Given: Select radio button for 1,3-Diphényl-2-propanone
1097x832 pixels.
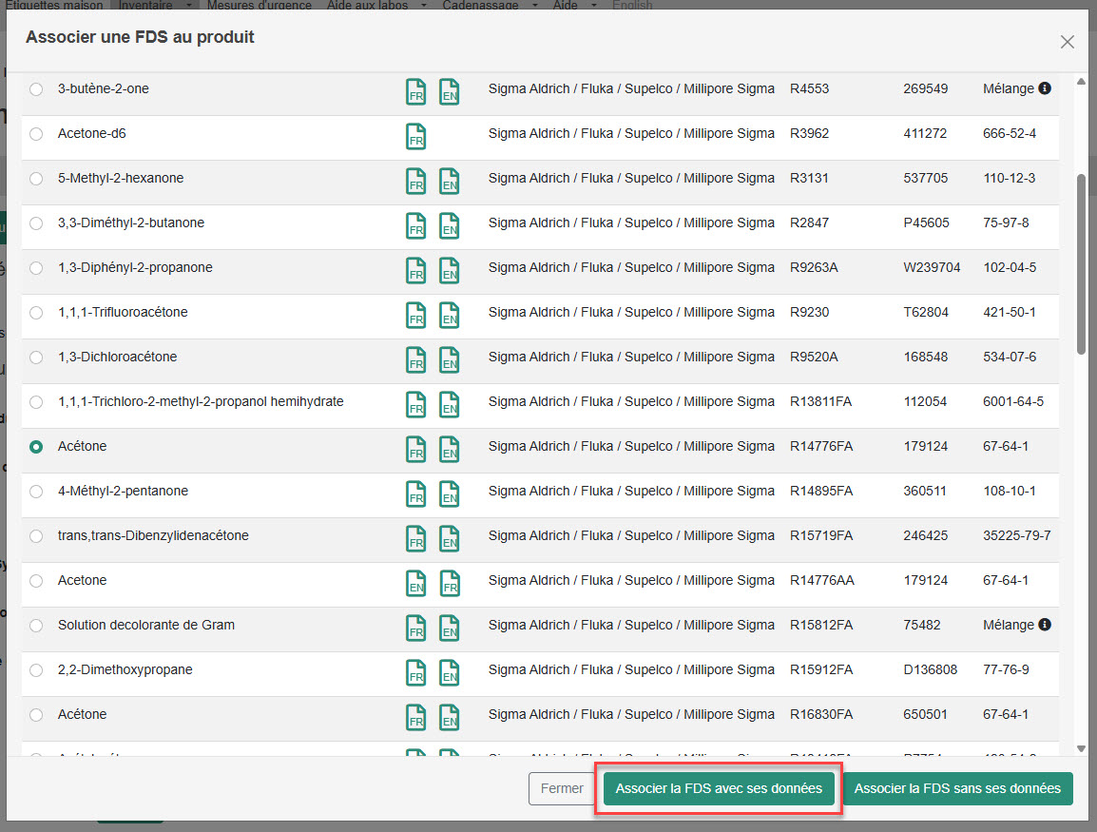Looking at the screenshot, I should pos(36,268).
